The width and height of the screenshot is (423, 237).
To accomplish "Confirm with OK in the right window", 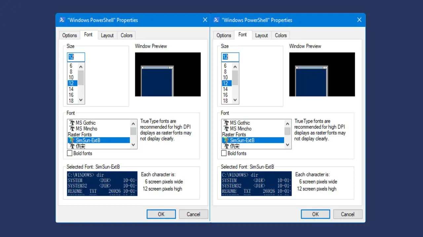I will coord(316,214).
